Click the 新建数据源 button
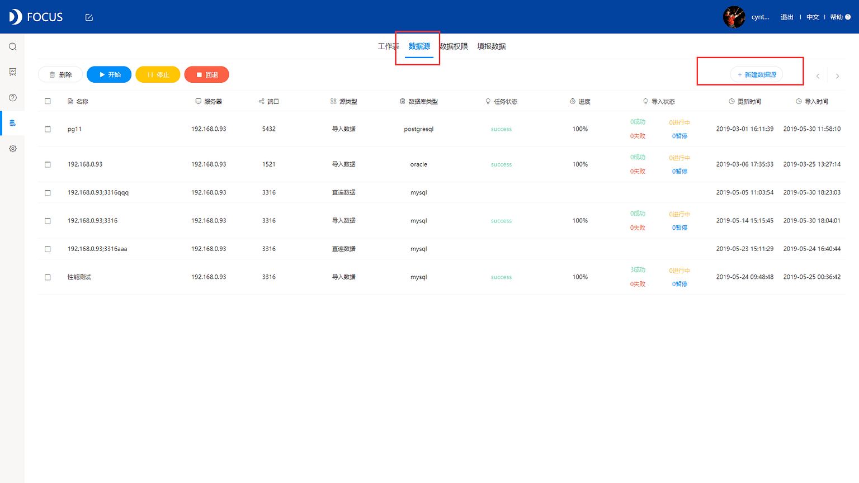The width and height of the screenshot is (859, 483). pos(757,74)
